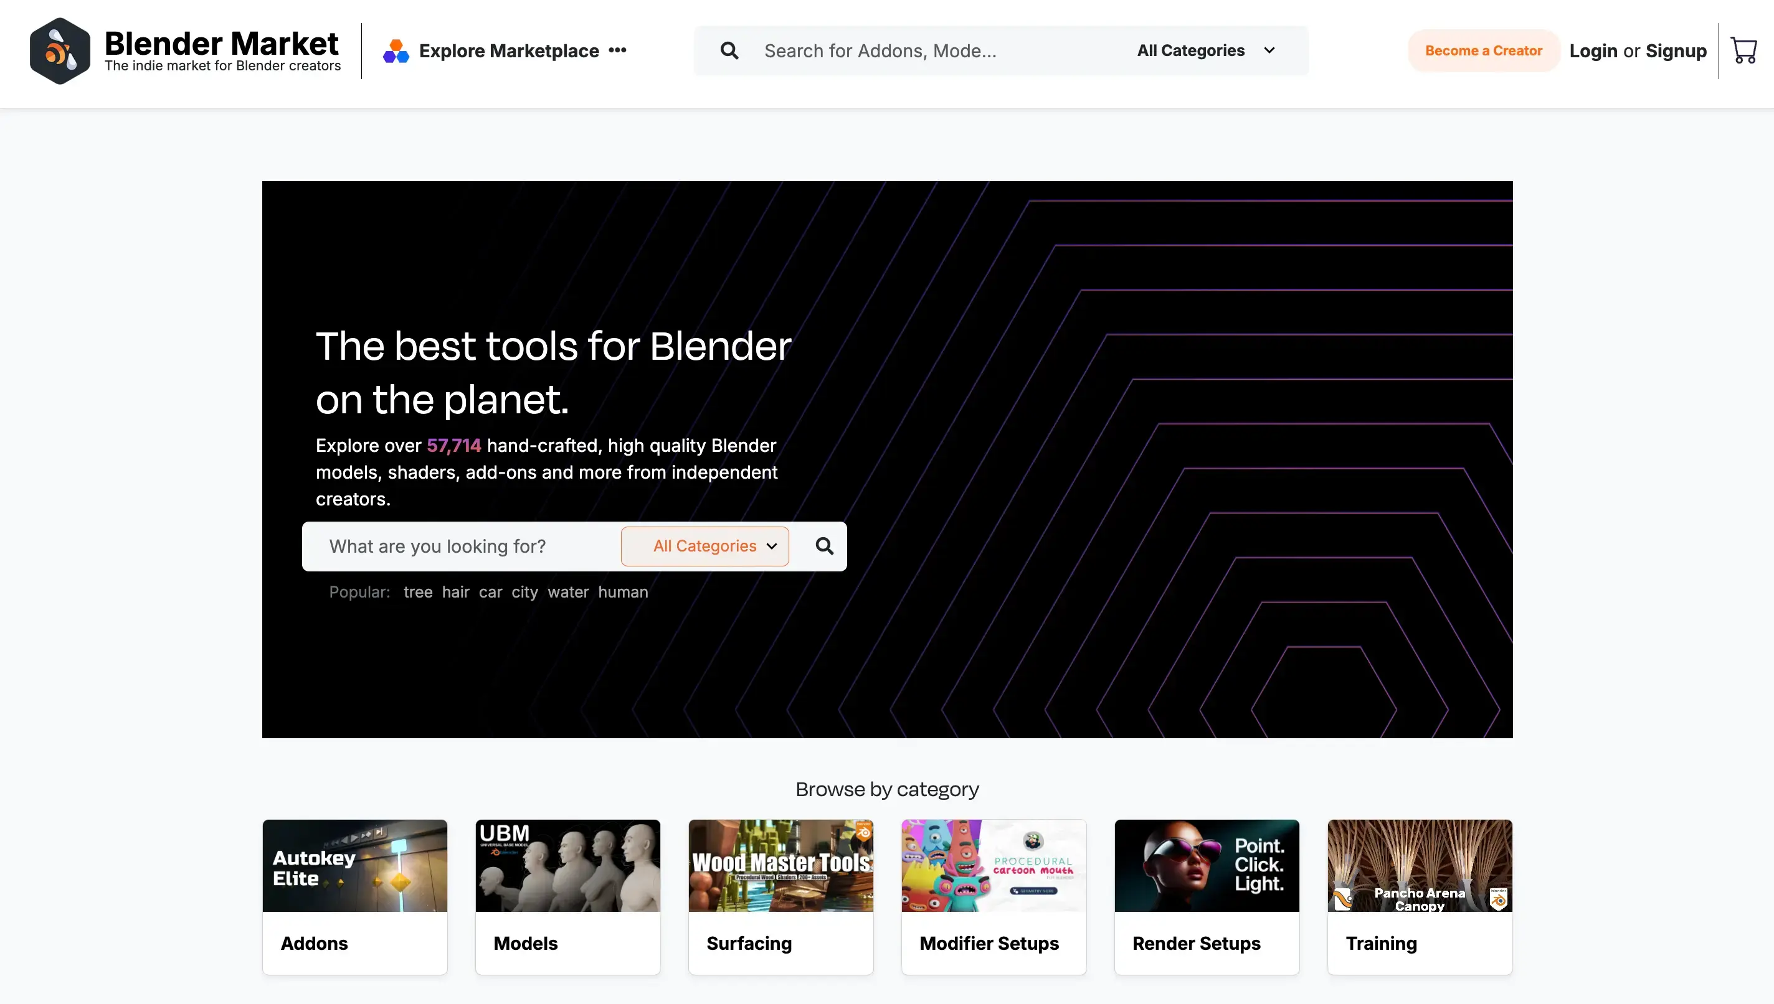Click the Become a Creator button
Image resolution: width=1774 pixels, height=1004 pixels.
[x=1484, y=50]
